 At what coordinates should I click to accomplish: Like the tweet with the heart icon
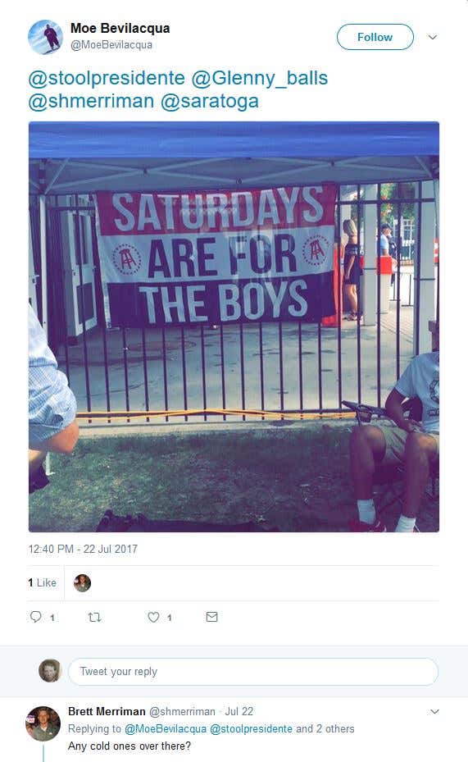153,617
